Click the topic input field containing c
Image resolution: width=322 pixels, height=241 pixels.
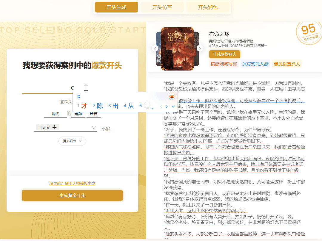pyautogui.click(x=72, y=88)
